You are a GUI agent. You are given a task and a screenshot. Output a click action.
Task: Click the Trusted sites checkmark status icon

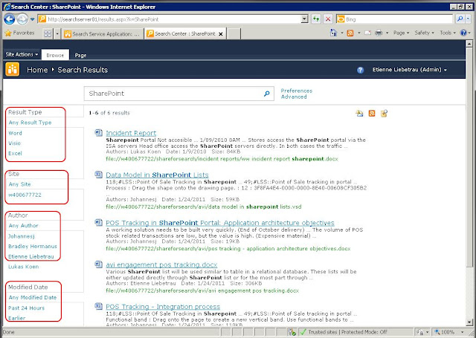point(303,332)
